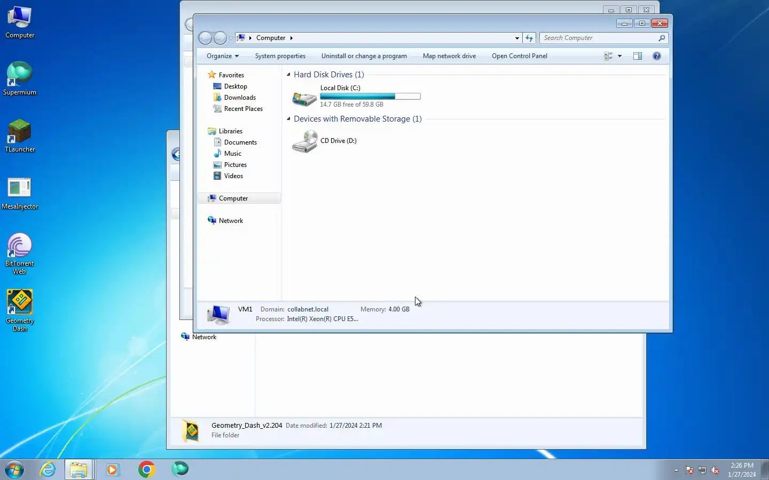Click Hard Disk Drives (1) header
The height and width of the screenshot is (480, 769).
click(x=328, y=75)
